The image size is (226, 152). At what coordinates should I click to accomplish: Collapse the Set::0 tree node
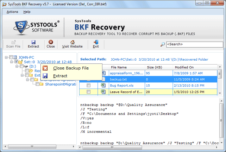pos(12,62)
